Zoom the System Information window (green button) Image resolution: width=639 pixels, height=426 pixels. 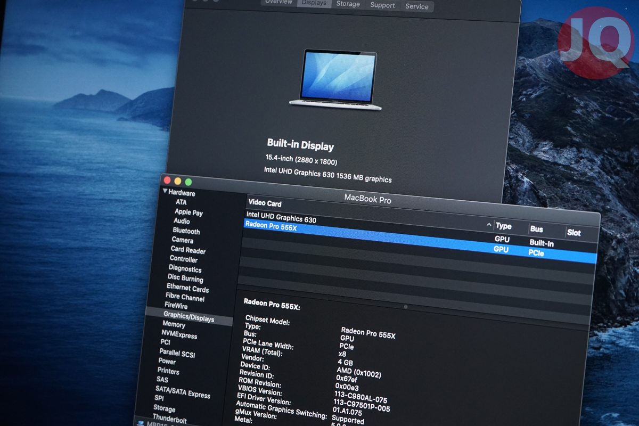(x=188, y=183)
